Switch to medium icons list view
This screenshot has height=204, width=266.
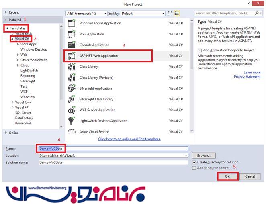click(177, 13)
